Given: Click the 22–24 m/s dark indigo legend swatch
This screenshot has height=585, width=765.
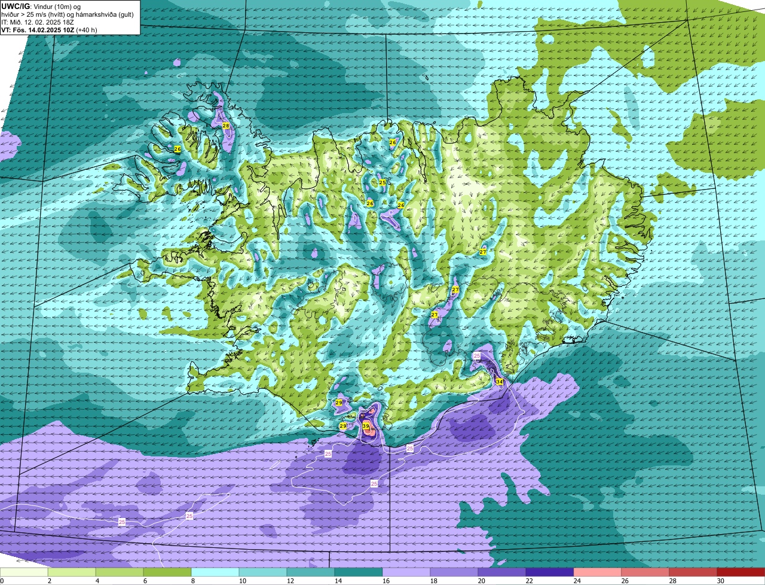Looking at the screenshot, I should click(x=550, y=572).
